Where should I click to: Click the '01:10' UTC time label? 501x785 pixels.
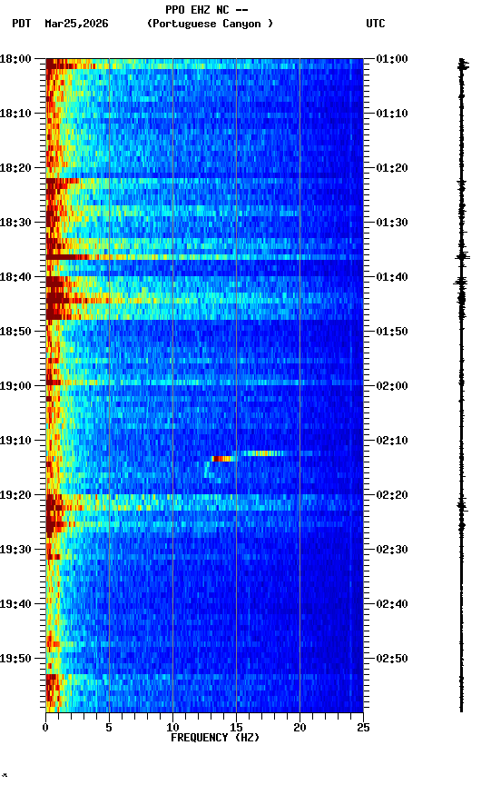(x=392, y=114)
